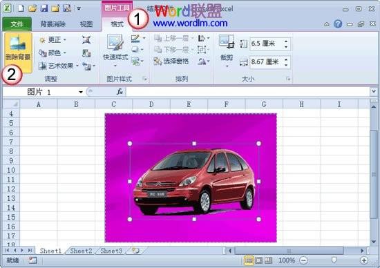Click 上移一层 bring forward
Image resolution: width=380 pixels, height=268 pixels.
tap(173, 38)
